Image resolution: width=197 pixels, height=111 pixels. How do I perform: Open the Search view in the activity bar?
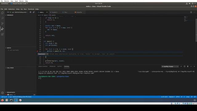coord(2,18)
